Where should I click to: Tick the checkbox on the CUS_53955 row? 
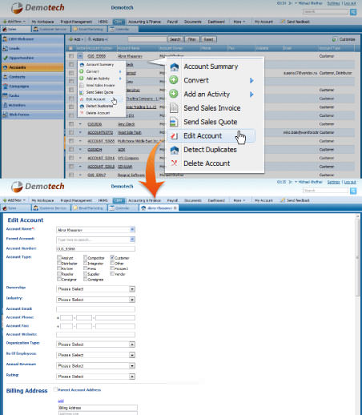(x=71, y=56)
